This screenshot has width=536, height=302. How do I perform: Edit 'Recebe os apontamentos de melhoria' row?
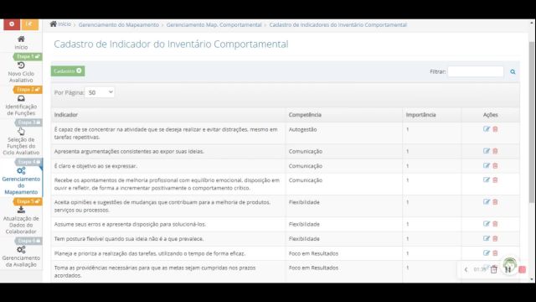coord(487,180)
